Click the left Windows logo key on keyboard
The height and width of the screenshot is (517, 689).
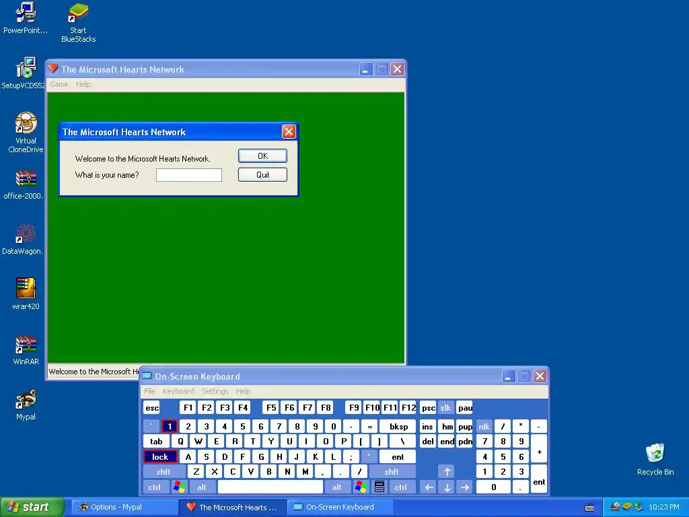[179, 487]
